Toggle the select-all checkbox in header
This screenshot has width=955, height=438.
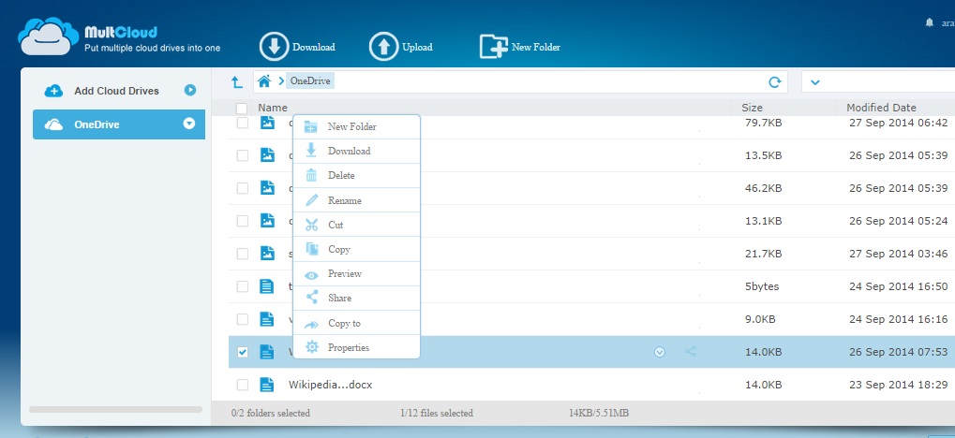(242, 109)
